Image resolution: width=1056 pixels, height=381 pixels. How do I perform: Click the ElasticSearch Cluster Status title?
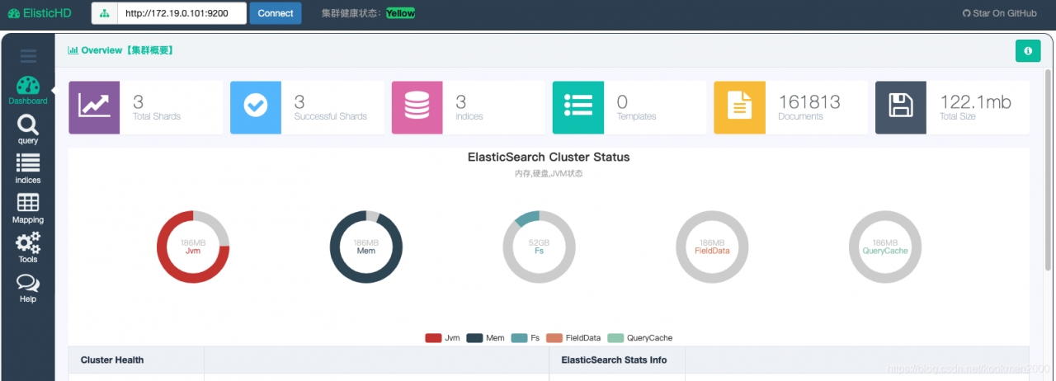point(549,157)
